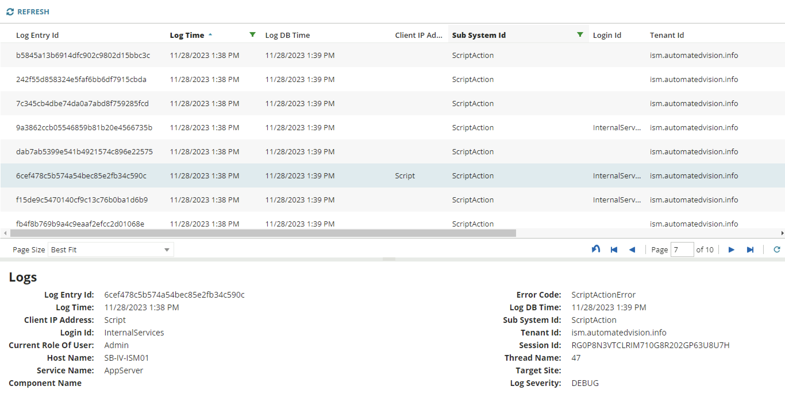Select row 6cef478c5b574a54bec85e2fb34c590c in grid
785x402 pixels.
tap(392, 175)
